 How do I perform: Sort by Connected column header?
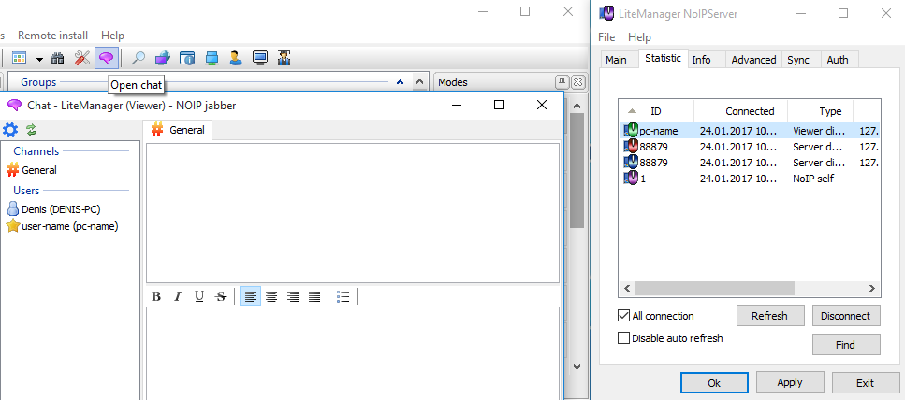[x=741, y=111]
